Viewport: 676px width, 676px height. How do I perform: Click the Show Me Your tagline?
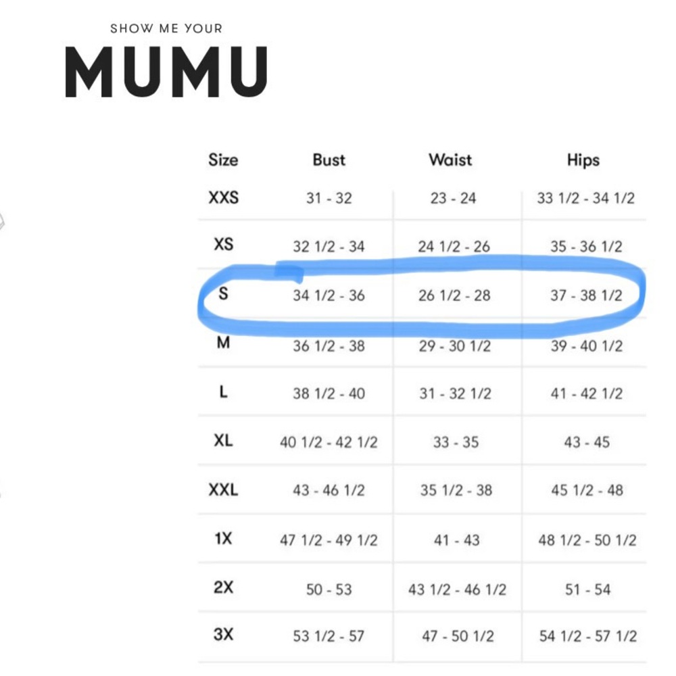[166, 28]
